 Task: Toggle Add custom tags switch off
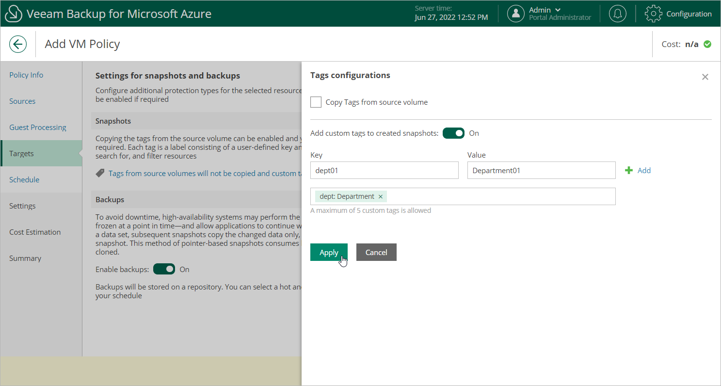tap(453, 133)
